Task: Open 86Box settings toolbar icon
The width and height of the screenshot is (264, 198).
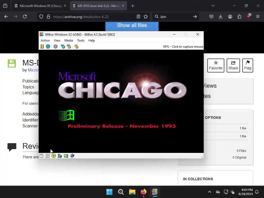Action: click(76, 46)
